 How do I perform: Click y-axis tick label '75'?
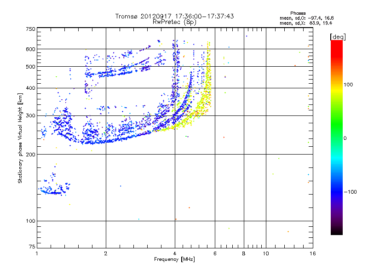(32, 247)
